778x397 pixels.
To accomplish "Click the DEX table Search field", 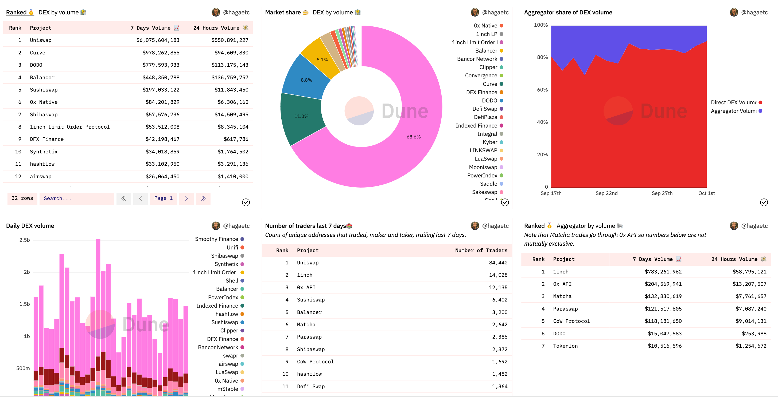I will tap(77, 198).
